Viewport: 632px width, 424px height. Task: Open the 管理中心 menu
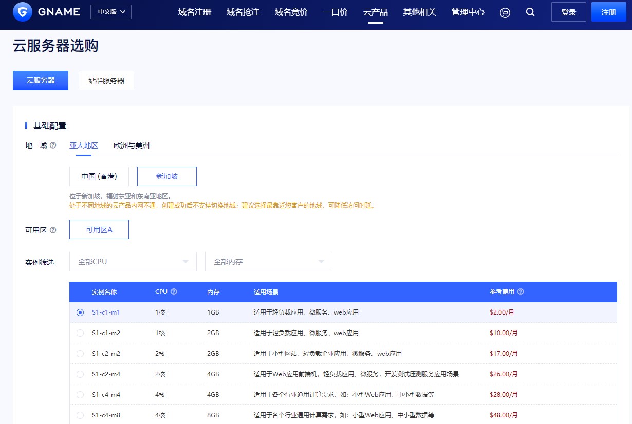(x=468, y=12)
